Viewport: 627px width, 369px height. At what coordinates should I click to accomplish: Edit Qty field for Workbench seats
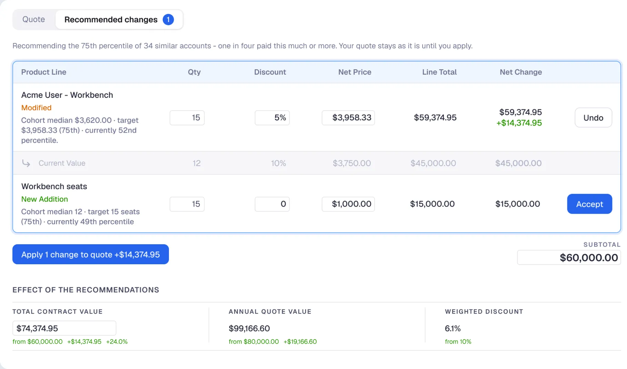click(187, 204)
